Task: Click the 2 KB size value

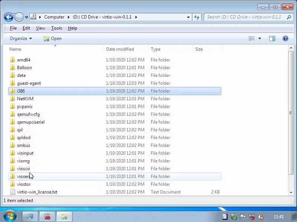Action: (x=215, y=192)
